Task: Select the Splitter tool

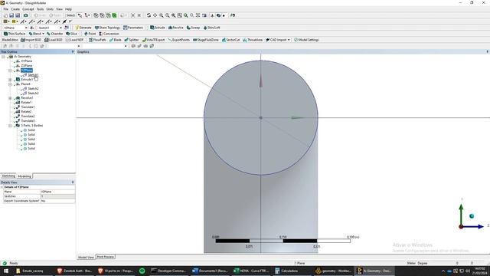Action: [x=132, y=40]
